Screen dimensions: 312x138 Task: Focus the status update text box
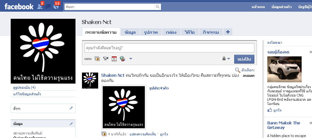169,48
